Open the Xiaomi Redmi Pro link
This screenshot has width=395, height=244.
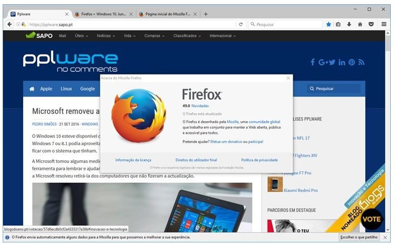301,191
